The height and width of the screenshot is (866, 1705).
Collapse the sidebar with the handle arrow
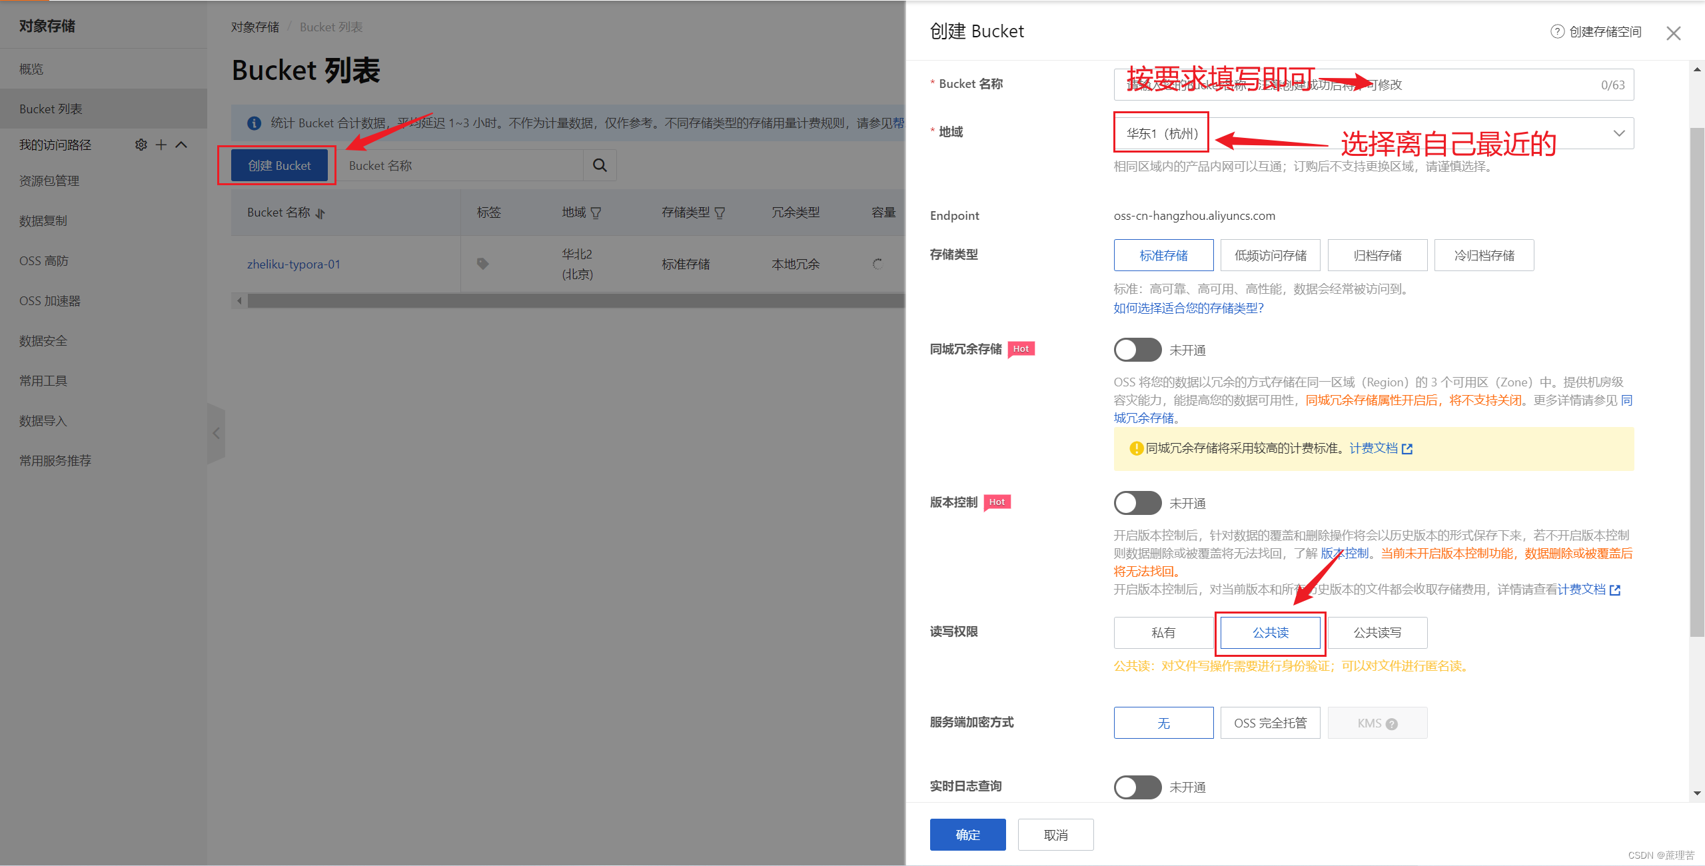(216, 434)
